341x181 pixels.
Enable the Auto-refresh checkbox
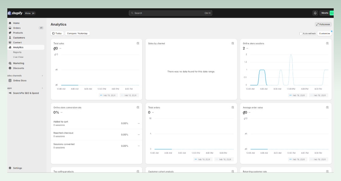point(301,34)
